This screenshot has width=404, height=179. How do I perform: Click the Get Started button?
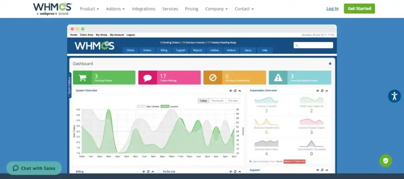tap(359, 9)
